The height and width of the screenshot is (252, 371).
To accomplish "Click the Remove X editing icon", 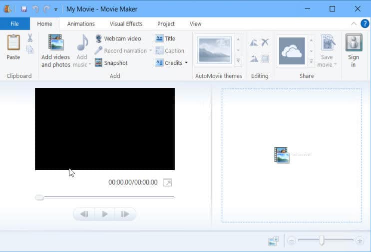I will pyautogui.click(x=265, y=42).
